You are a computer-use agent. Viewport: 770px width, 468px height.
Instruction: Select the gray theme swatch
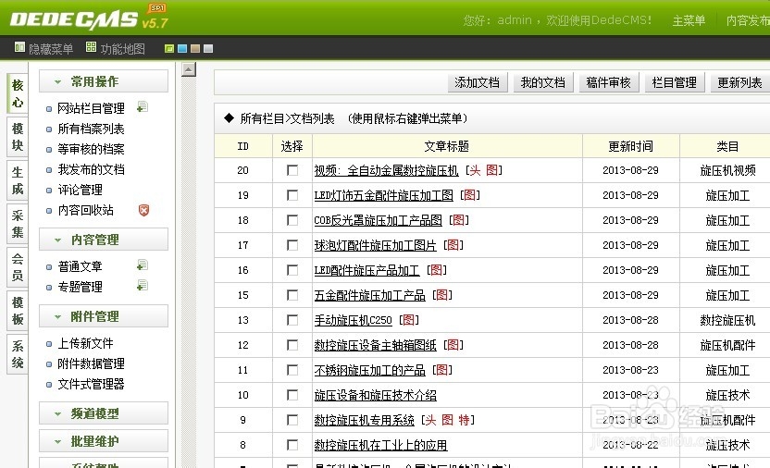pos(208,49)
